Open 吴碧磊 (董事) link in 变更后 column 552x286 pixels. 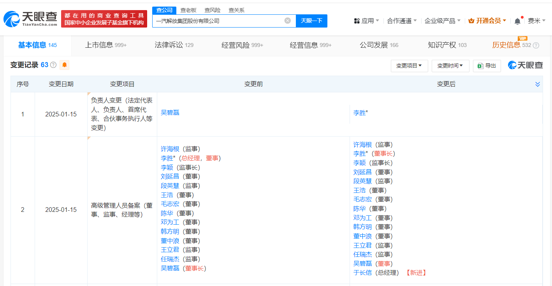click(362, 263)
